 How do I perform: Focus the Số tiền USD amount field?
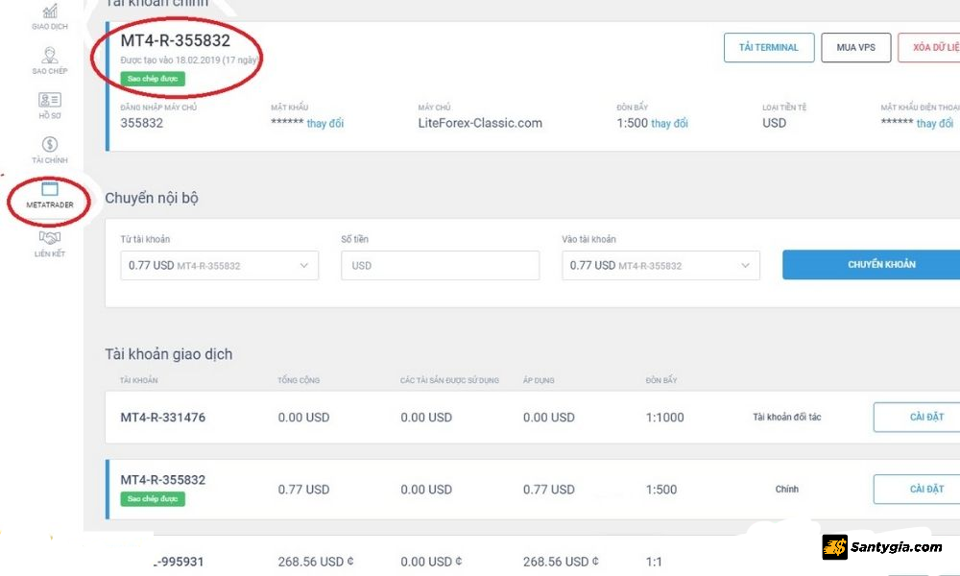pyautogui.click(x=441, y=265)
